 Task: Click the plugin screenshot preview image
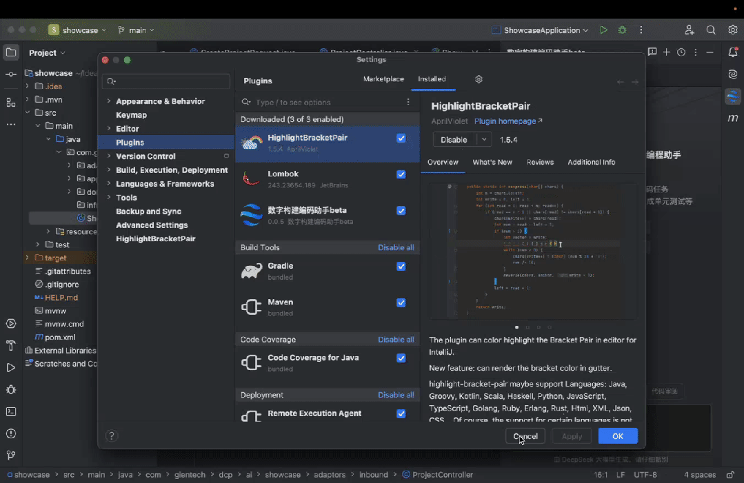point(533,251)
